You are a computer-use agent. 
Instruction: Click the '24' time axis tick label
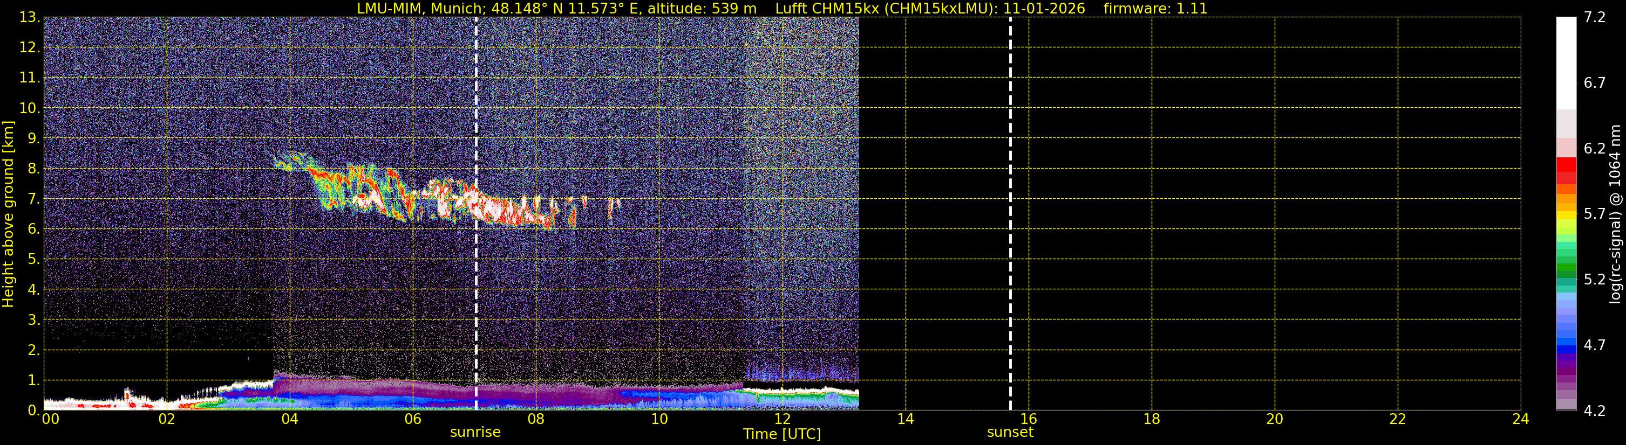click(x=1521, y=419)
